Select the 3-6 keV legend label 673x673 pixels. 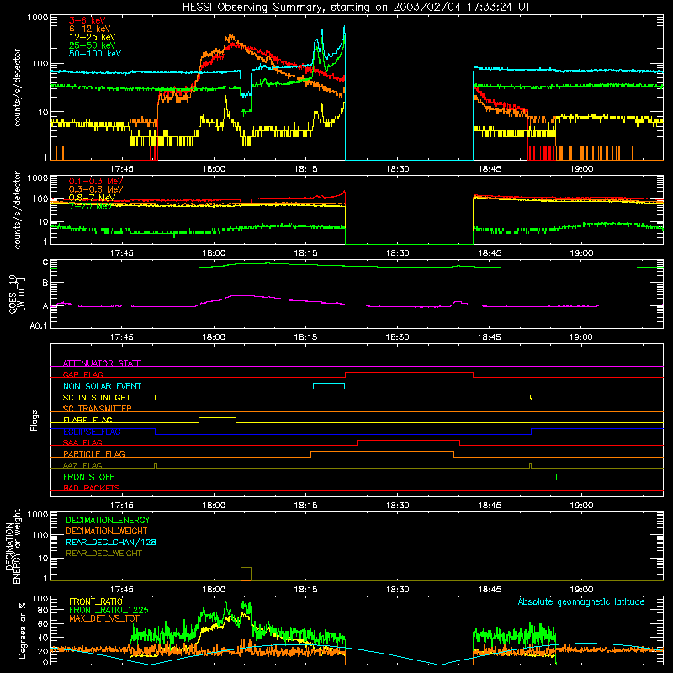click(87, 20)
